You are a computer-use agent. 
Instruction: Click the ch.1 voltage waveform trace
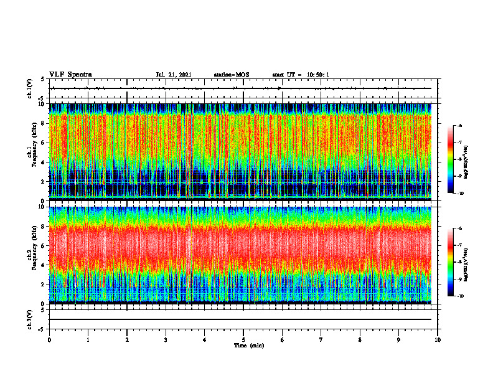(x=240, y=88)
